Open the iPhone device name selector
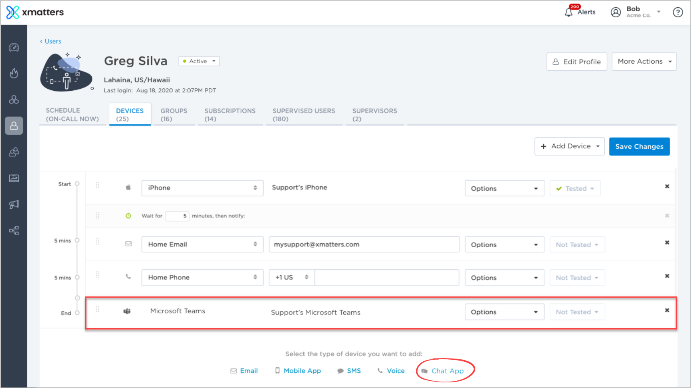The height and width of the screenshot is (388, 691). pos(202,188)
